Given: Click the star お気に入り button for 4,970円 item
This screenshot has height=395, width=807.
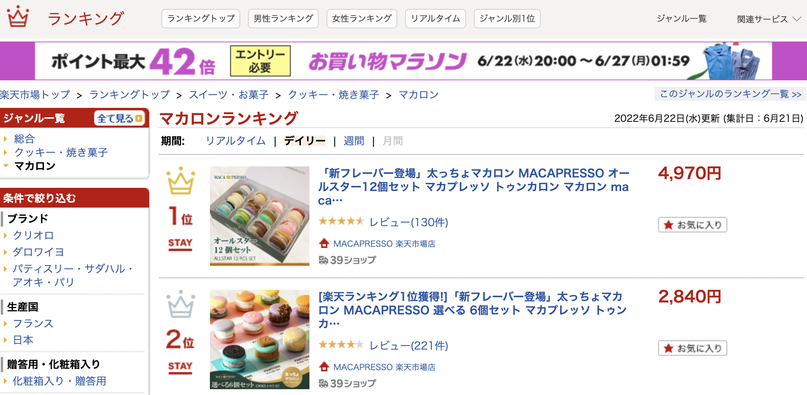Looking at the screenshot, I should coord(692,225).
